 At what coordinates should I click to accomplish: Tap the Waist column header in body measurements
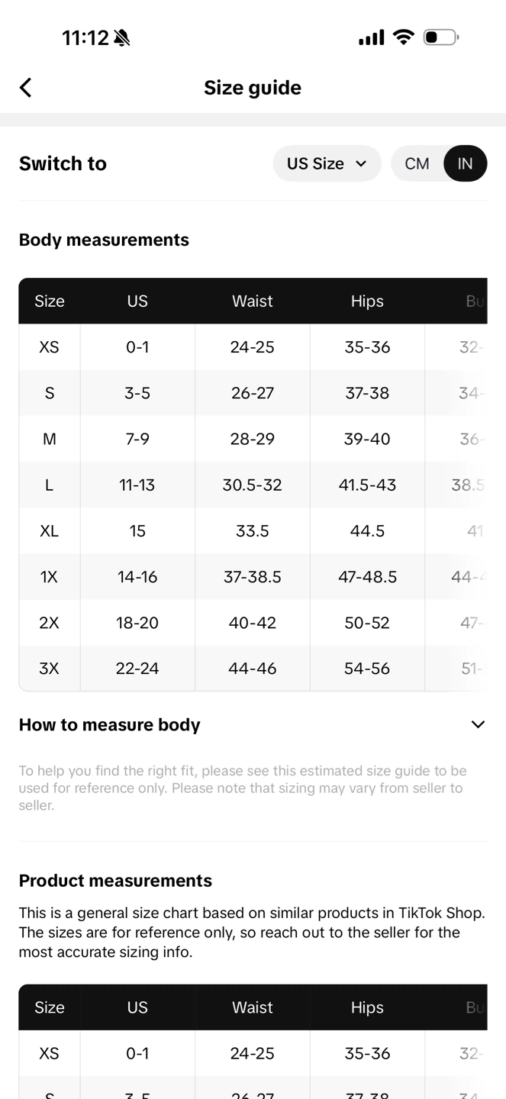point(253,301)
